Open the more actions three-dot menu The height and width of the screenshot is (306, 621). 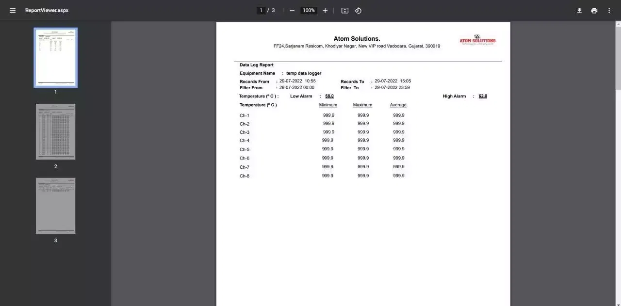click(x=609, y=10)
